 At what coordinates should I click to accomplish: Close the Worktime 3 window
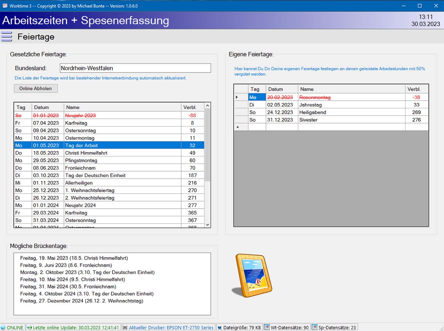(435, 6)
